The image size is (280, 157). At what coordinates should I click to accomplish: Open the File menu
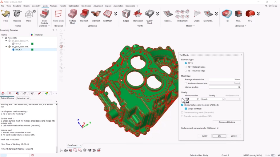pyautogui.click(x=2, y=6)
